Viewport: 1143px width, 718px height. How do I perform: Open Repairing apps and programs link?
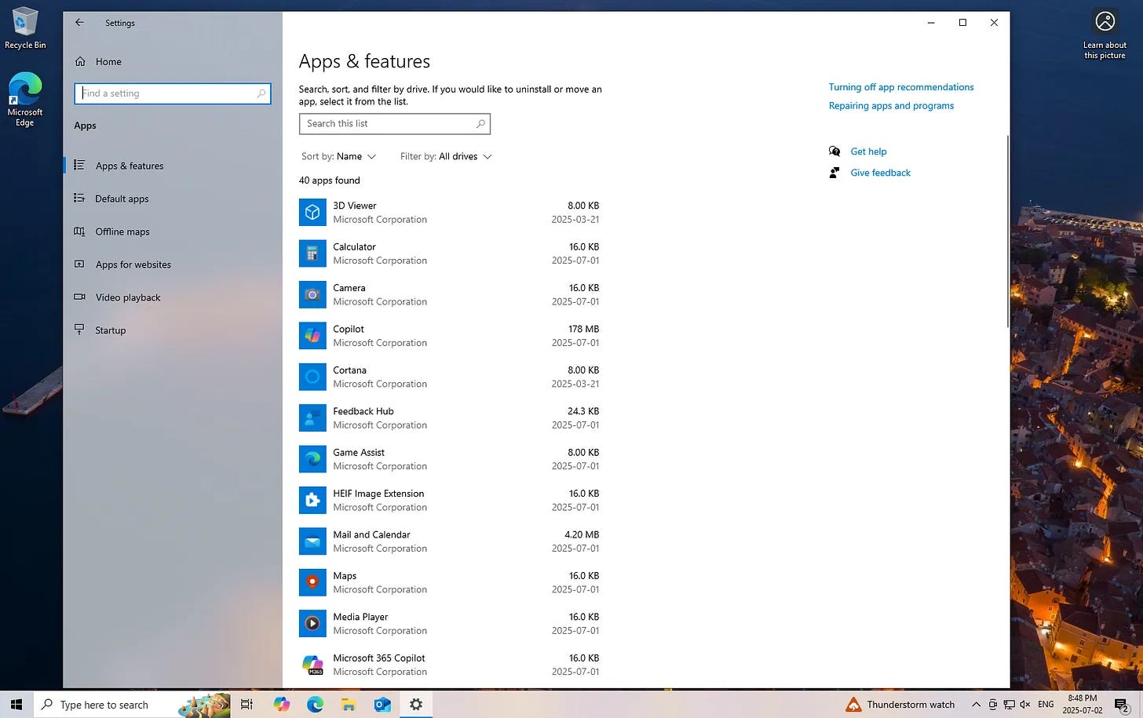891,106
